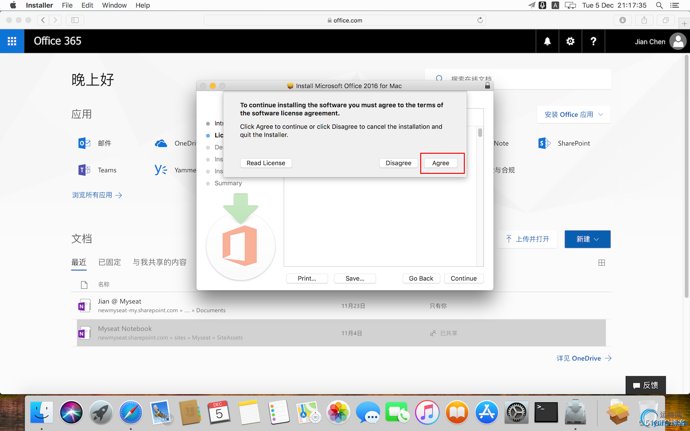Show Safari downloads icon
Screen dimensions: 690x431
click(x=622, y=20)
